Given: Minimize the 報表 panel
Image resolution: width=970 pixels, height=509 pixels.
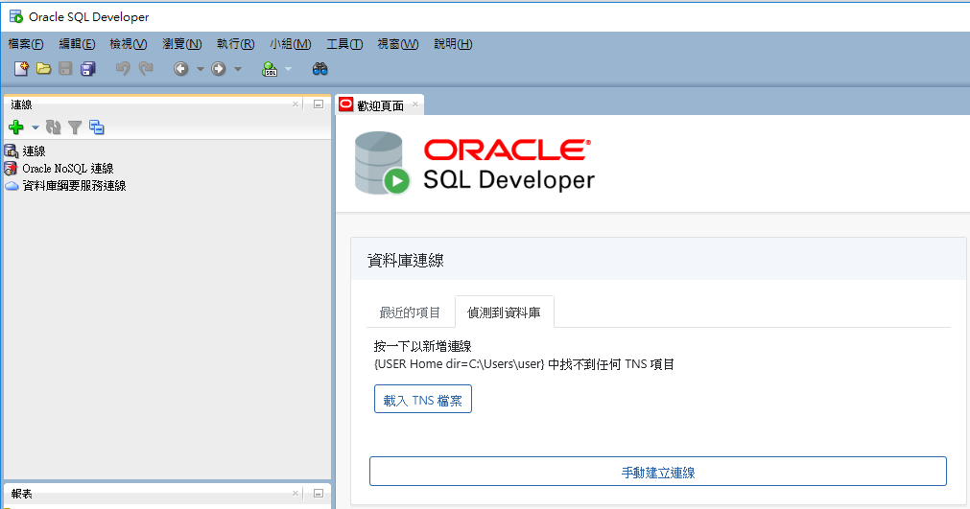Looking at the screenshot, I should (318, 493).
